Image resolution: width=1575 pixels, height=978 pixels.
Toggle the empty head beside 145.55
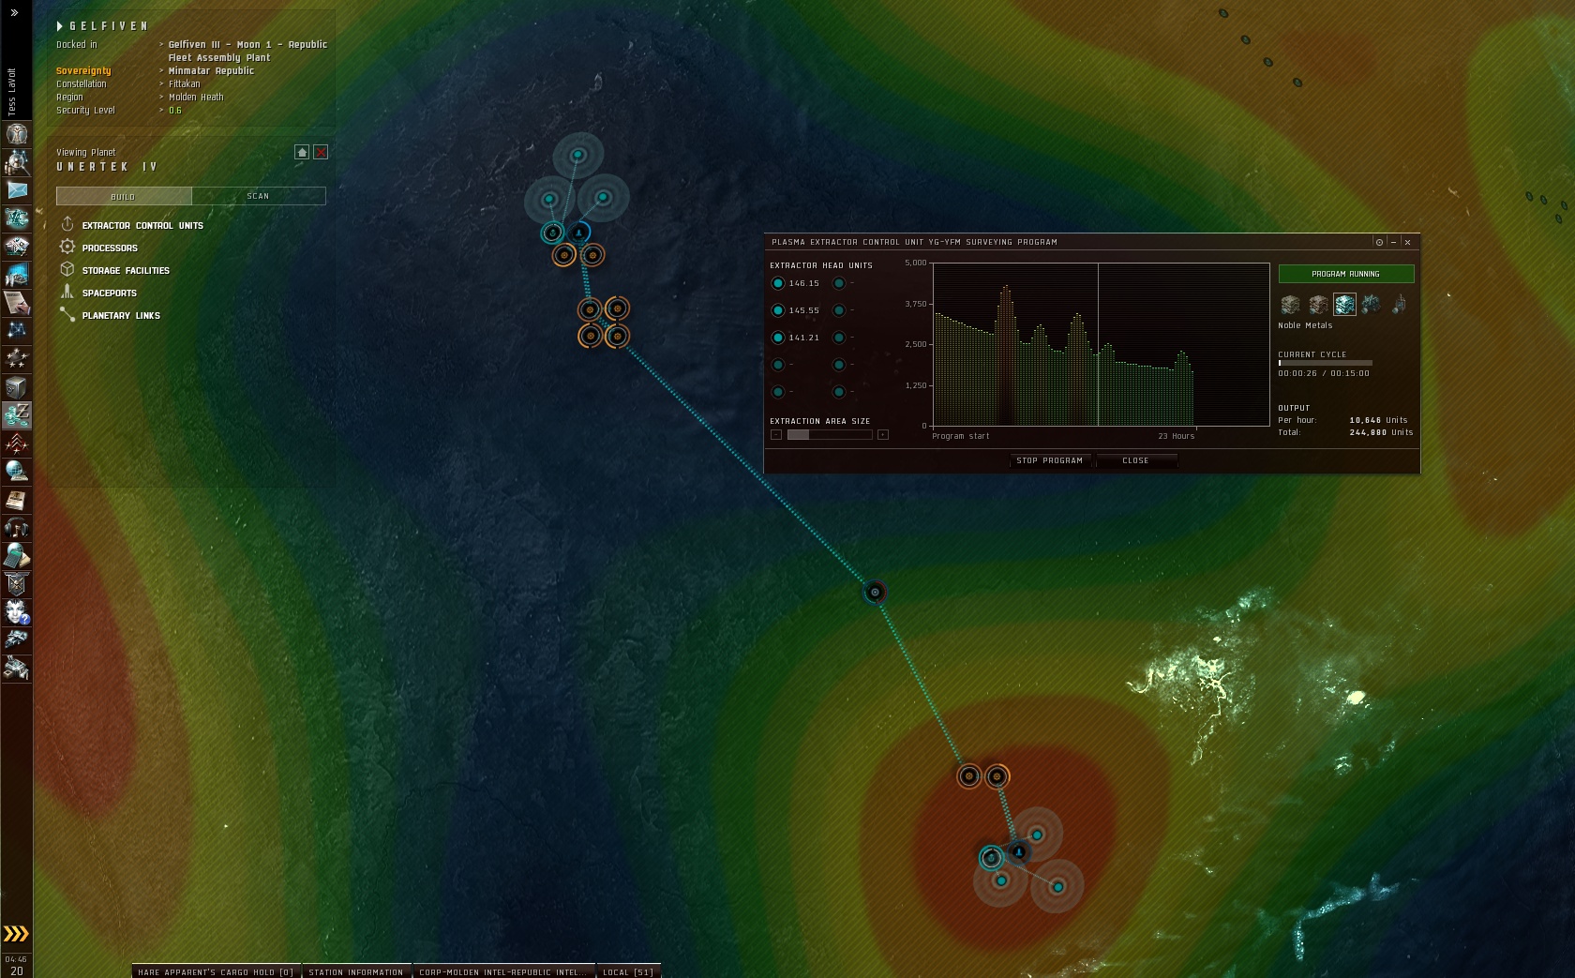click(x=839, y=310)
